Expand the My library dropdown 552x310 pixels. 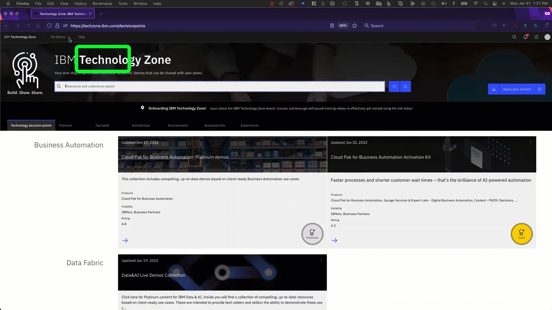point(60,37)
